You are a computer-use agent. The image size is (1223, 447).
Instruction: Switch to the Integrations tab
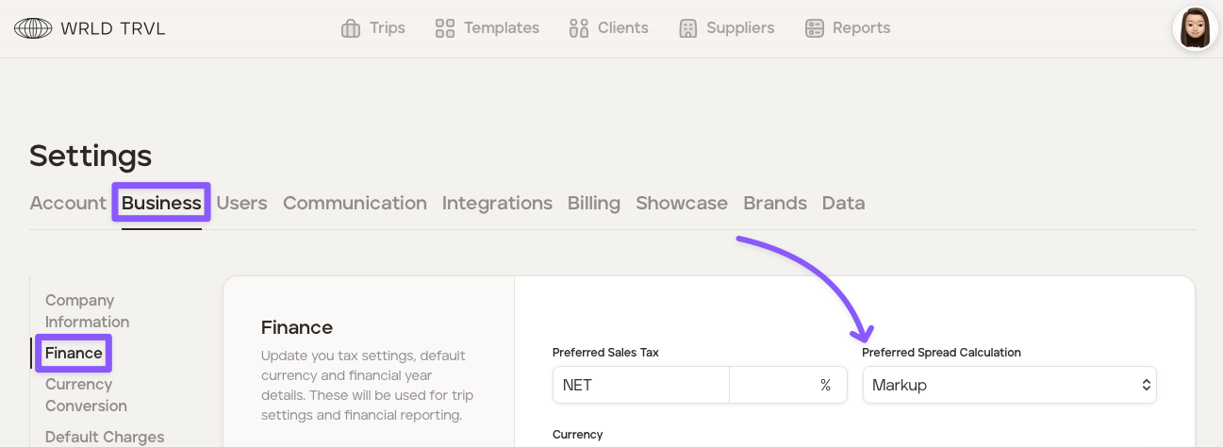coord(497,203)
